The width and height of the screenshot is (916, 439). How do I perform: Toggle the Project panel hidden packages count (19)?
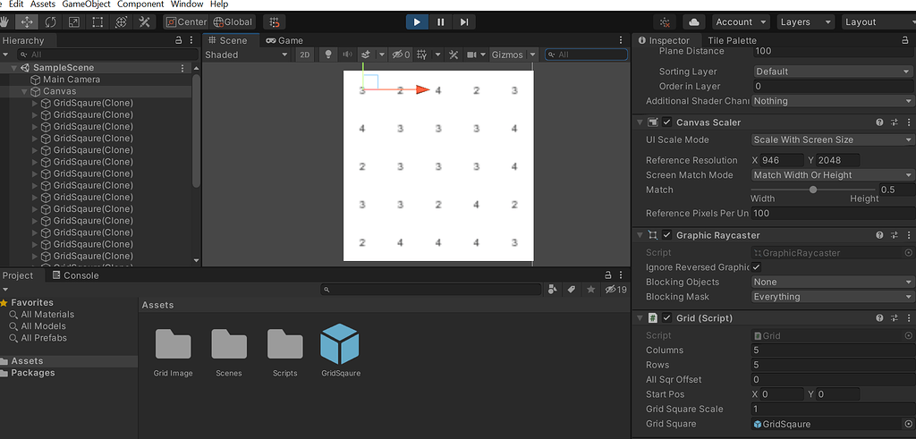pos(615,290)
